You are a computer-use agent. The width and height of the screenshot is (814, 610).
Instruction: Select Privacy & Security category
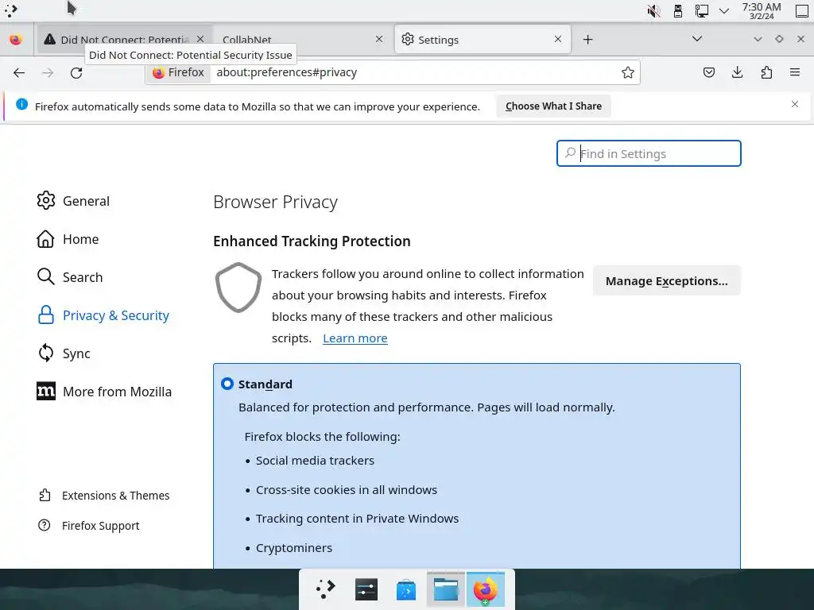(103, 315)
